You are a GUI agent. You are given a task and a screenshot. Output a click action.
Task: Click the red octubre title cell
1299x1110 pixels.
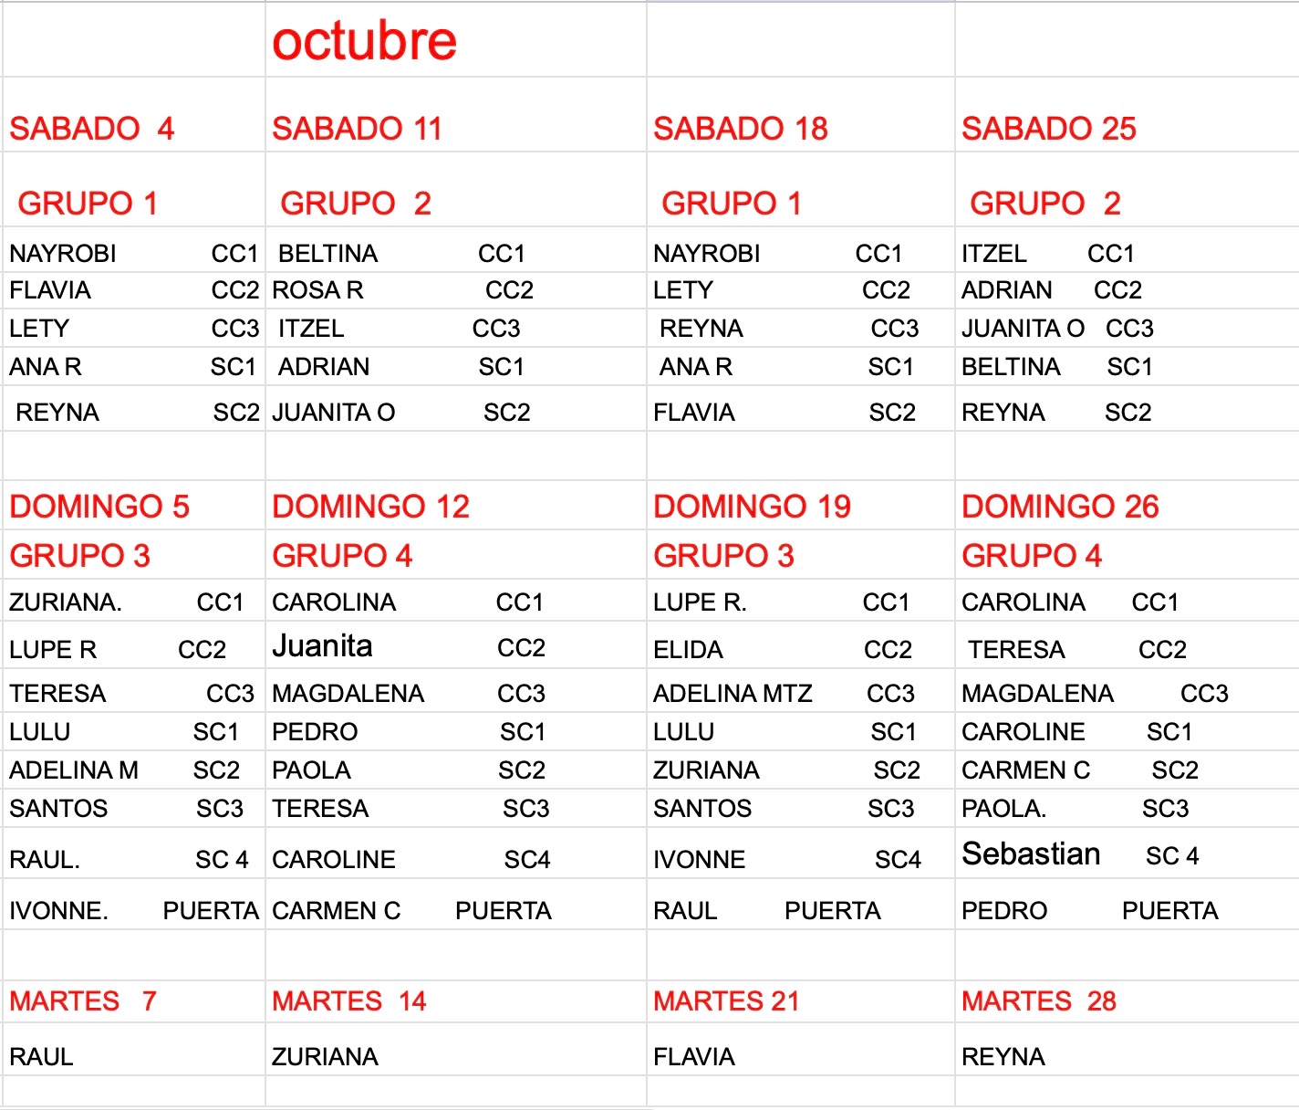364,41
